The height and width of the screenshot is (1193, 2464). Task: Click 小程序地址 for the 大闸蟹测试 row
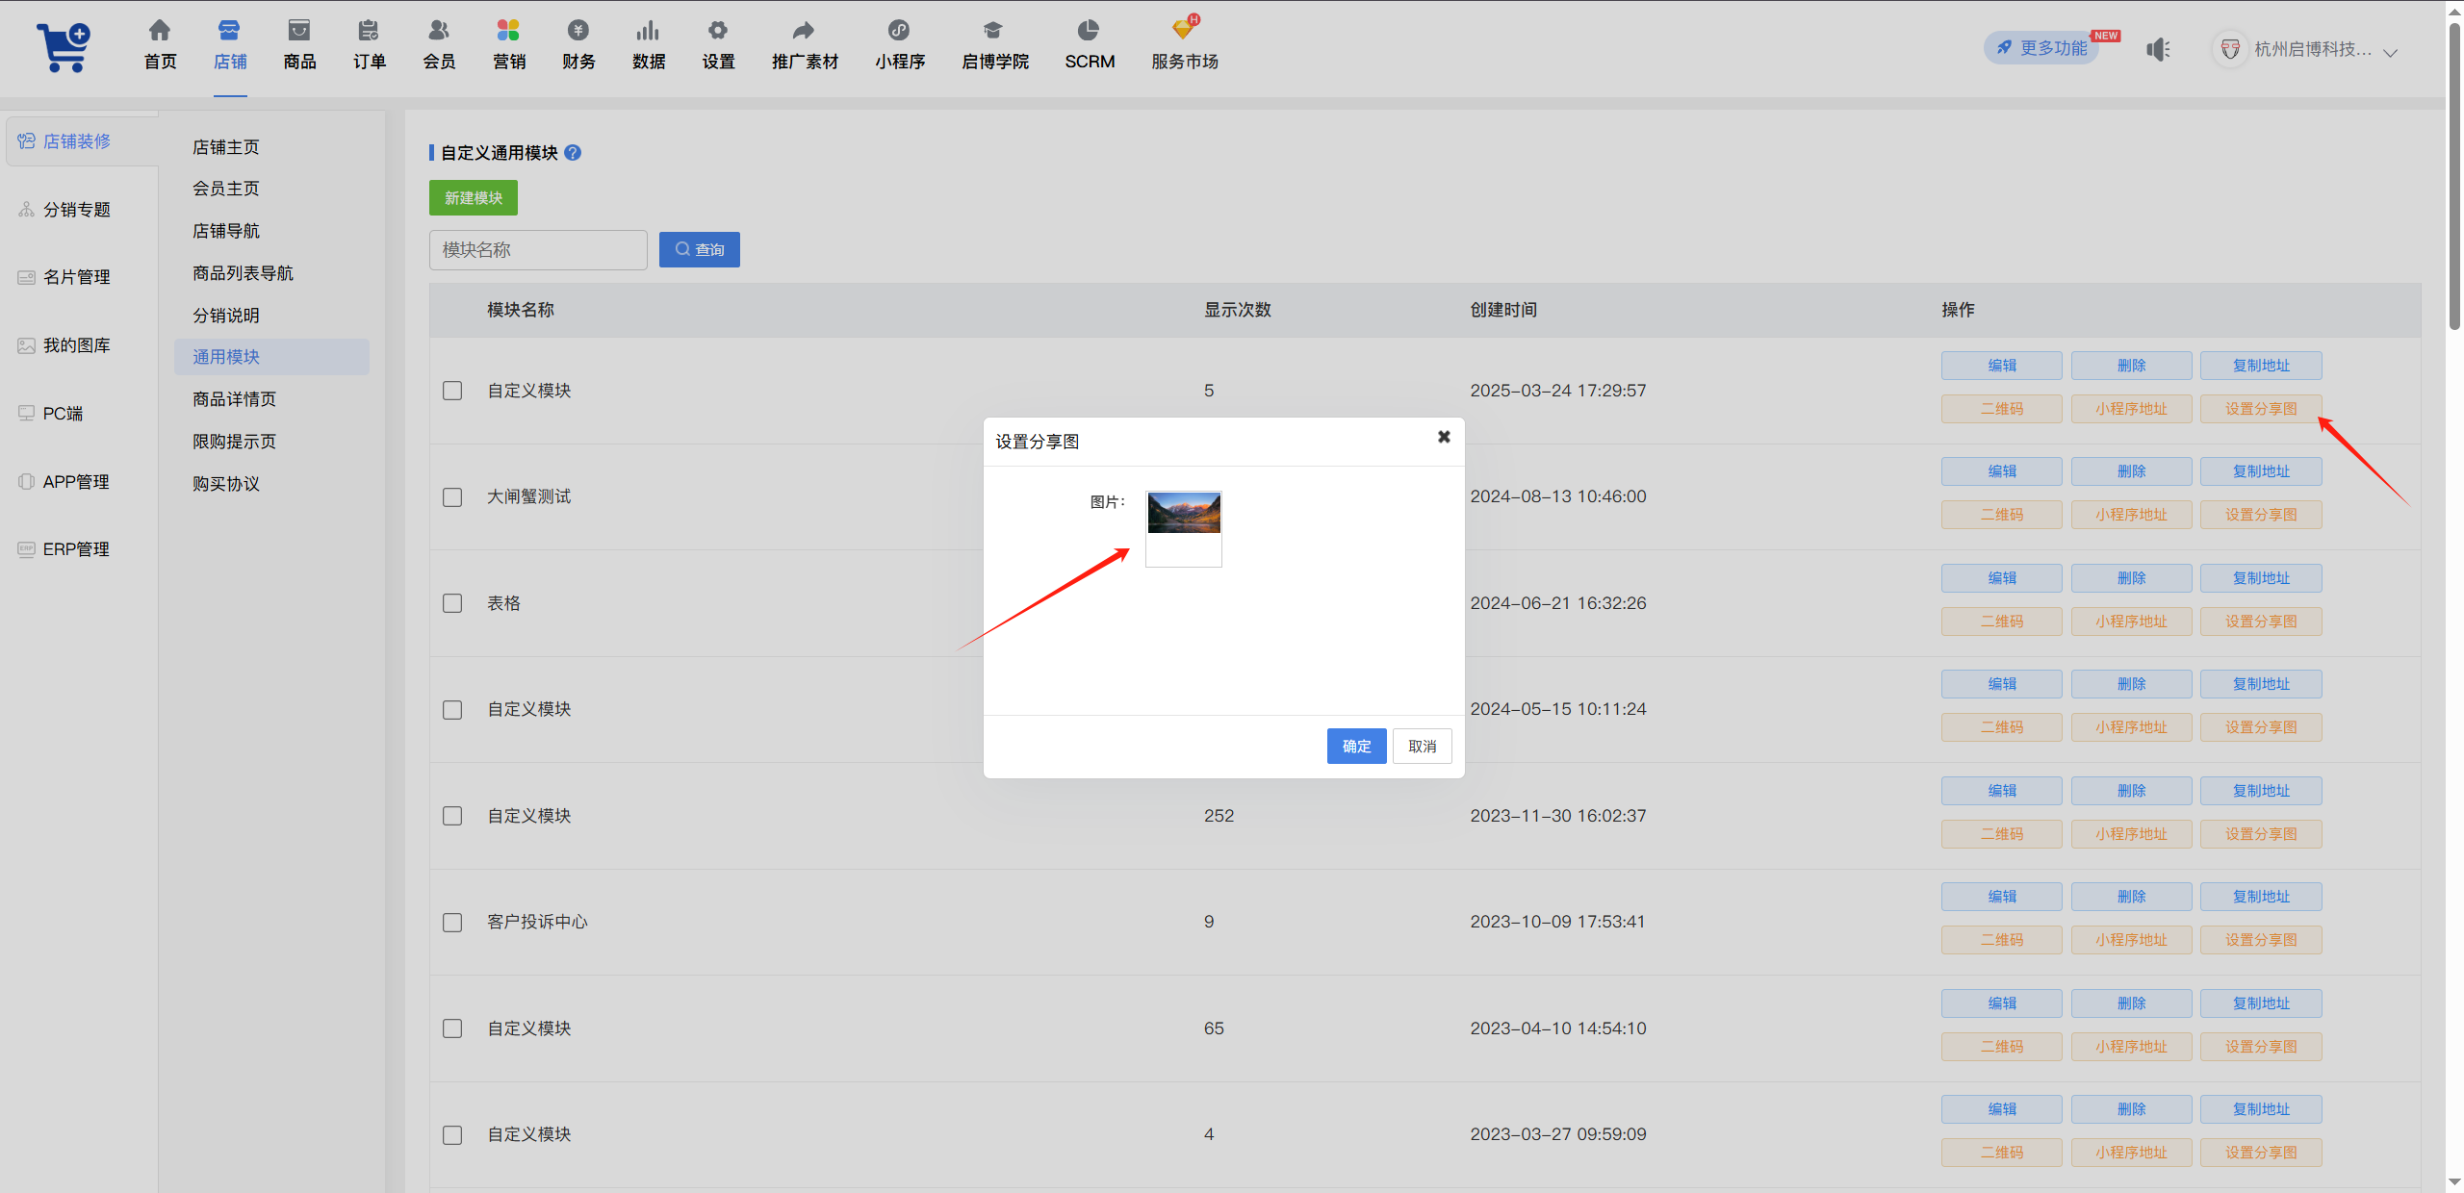pos(2132,515)
